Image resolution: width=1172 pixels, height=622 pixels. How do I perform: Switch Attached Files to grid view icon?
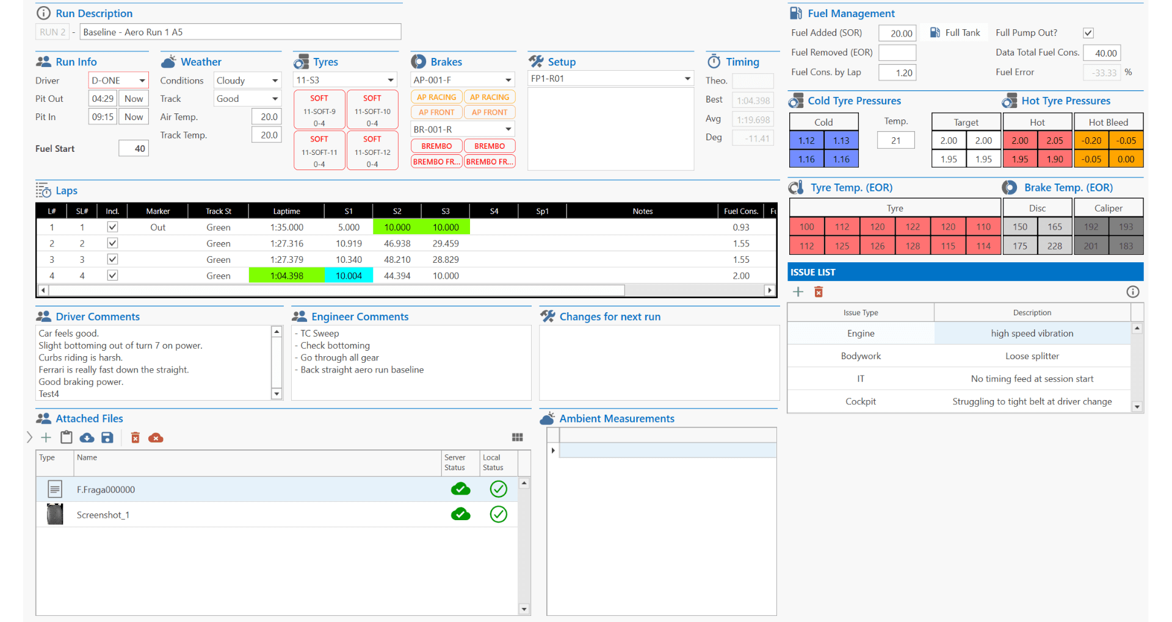518,437
